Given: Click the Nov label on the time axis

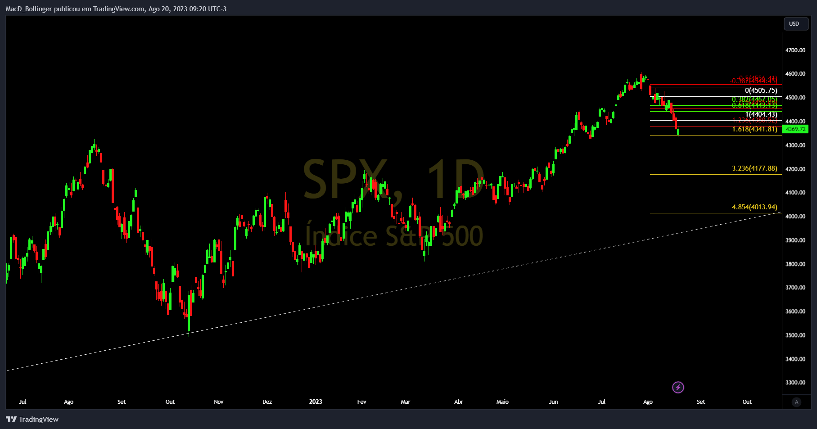Looking at the screenshot, I should click(219, 402).
